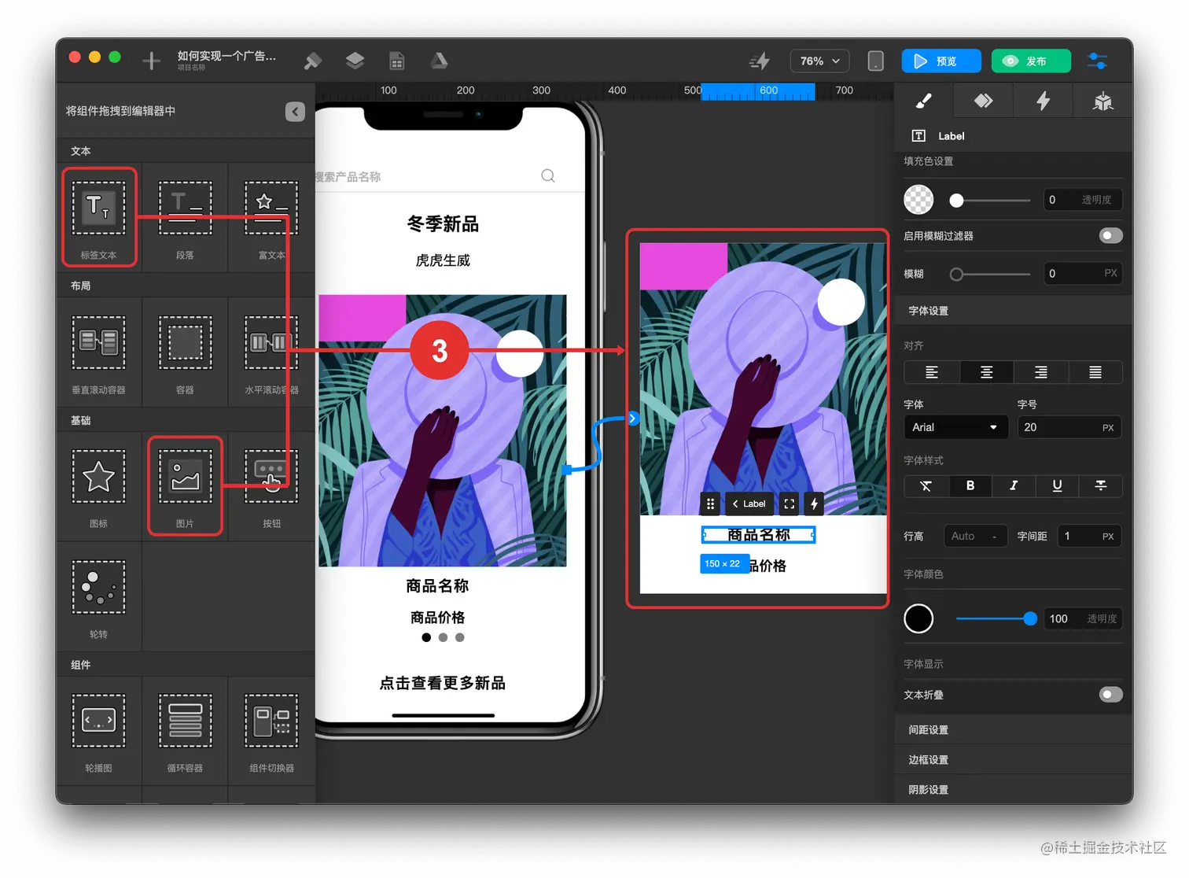1189x878 pixels.
Task: Select the 轮转 spinner component
Action: click(x=99, y=596)
